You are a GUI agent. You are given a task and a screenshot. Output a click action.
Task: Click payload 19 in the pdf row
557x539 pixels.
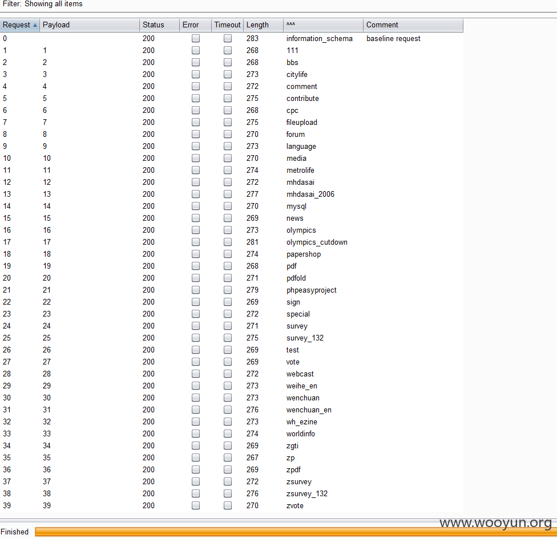(x=47, y=266)
